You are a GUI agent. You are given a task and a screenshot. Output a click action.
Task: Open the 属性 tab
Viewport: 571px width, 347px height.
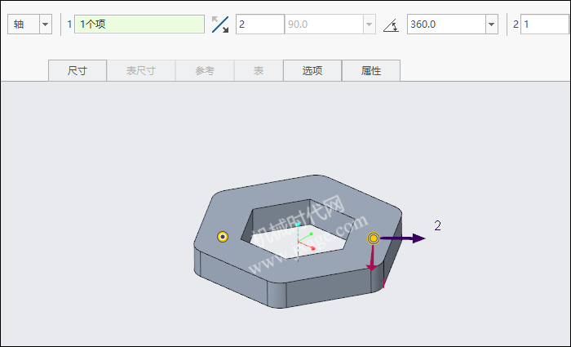(371, 70)
